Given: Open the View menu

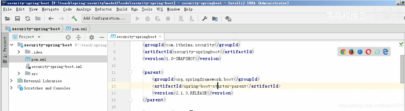Looking at the screenshot, I should (33, 9).
